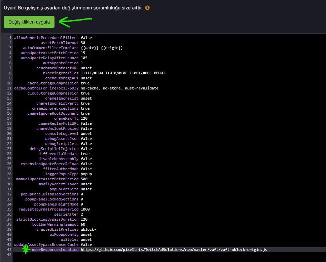Image resolution: width=326 pixels, height=262 pixels.
Task: Click modifyWebextFlavor setting name
Action: click(59, 184)
